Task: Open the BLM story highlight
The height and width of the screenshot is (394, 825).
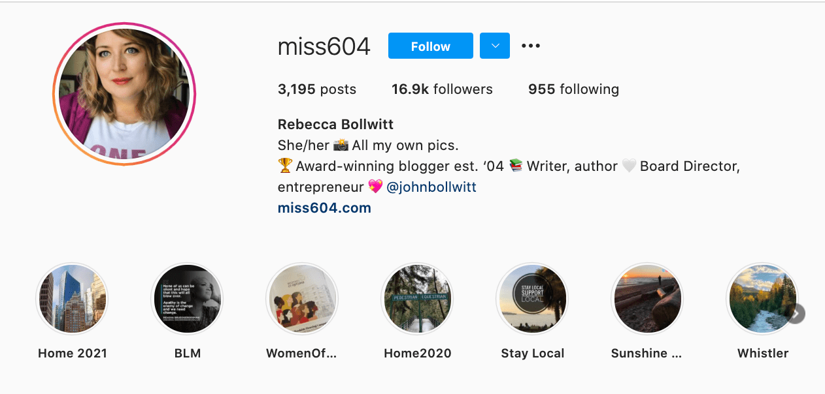Action: (188, 299)
